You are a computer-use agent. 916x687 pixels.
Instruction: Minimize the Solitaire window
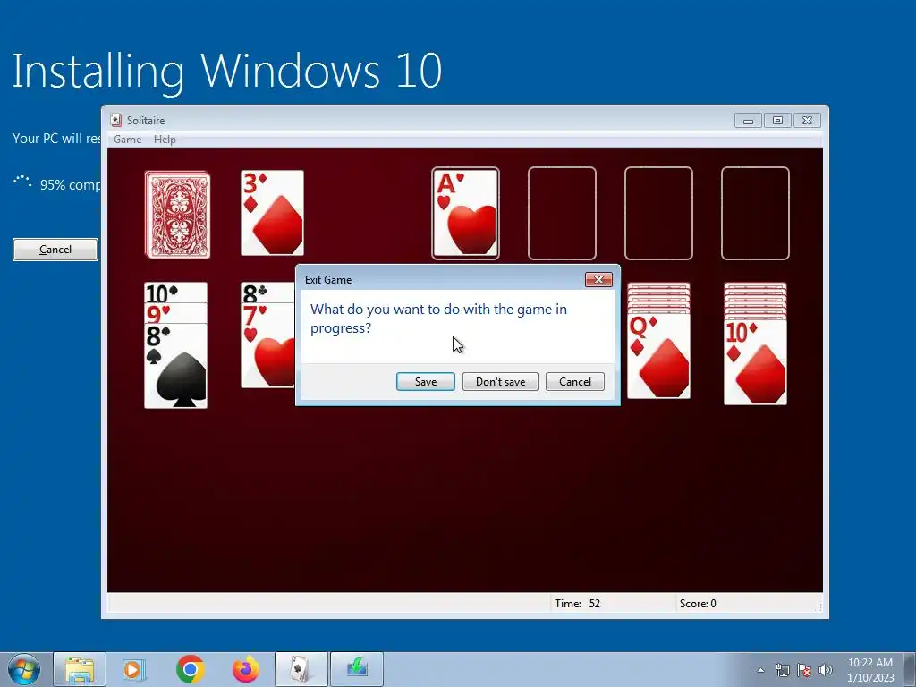pos(748,121)
